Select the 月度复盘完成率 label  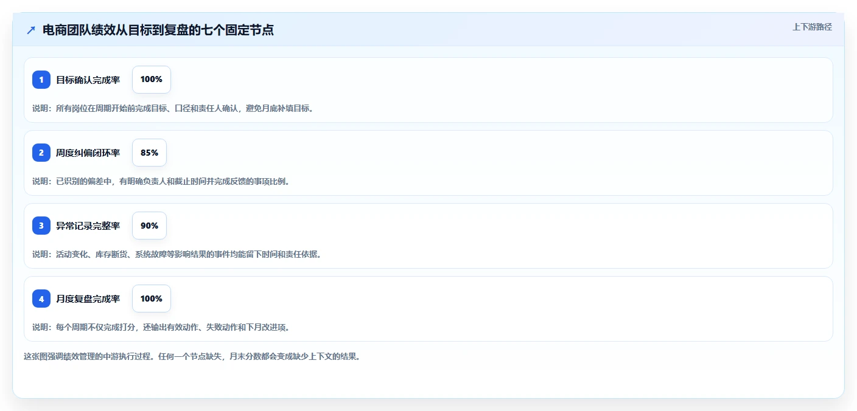coord(88,299)
